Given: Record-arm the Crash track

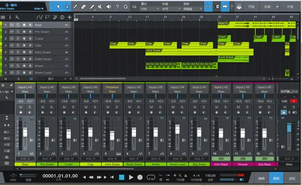Looking at the screenshot, I should pyautogui.click(x=24, y=39).
